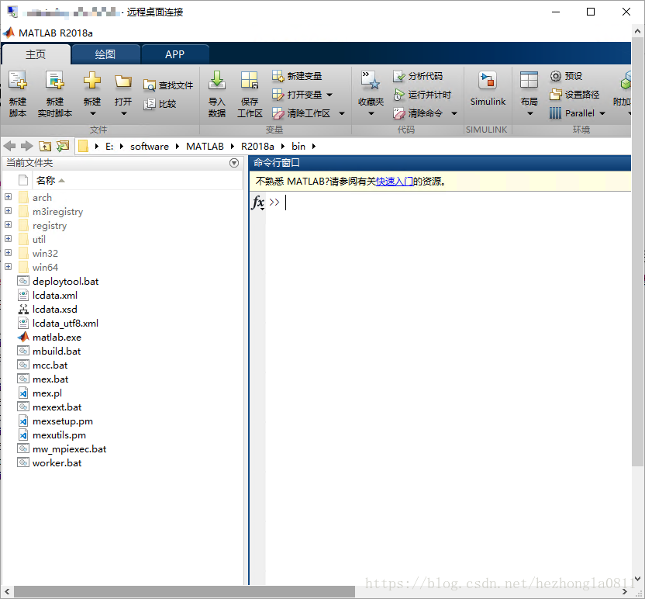Click the Favorites (收藏夹) icon
The height and width of the screenshot is (599, 645).
point(371,80)
